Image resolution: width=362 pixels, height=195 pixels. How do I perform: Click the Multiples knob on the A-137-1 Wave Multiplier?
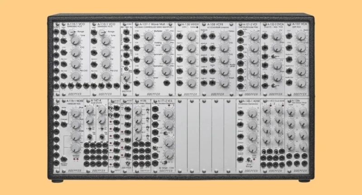pyautogui.click(x=149, y=36)
